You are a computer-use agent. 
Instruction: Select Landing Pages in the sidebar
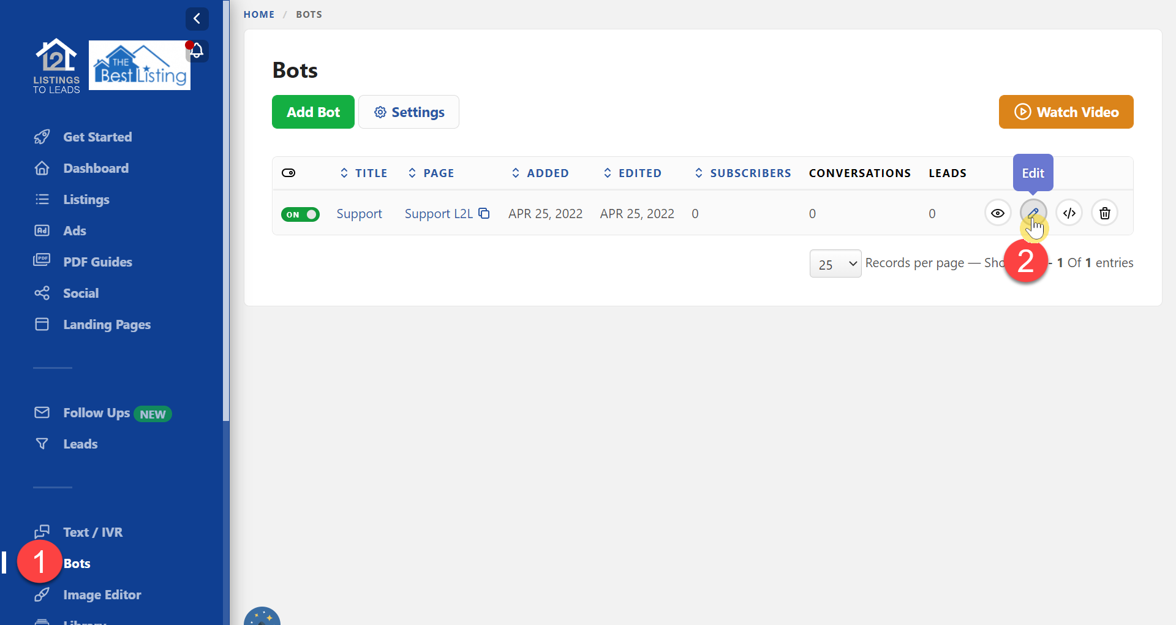click(x=107, y=324)
